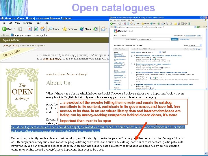Click [history] link on Open Library page
The image size is (208, 156).
14,46
